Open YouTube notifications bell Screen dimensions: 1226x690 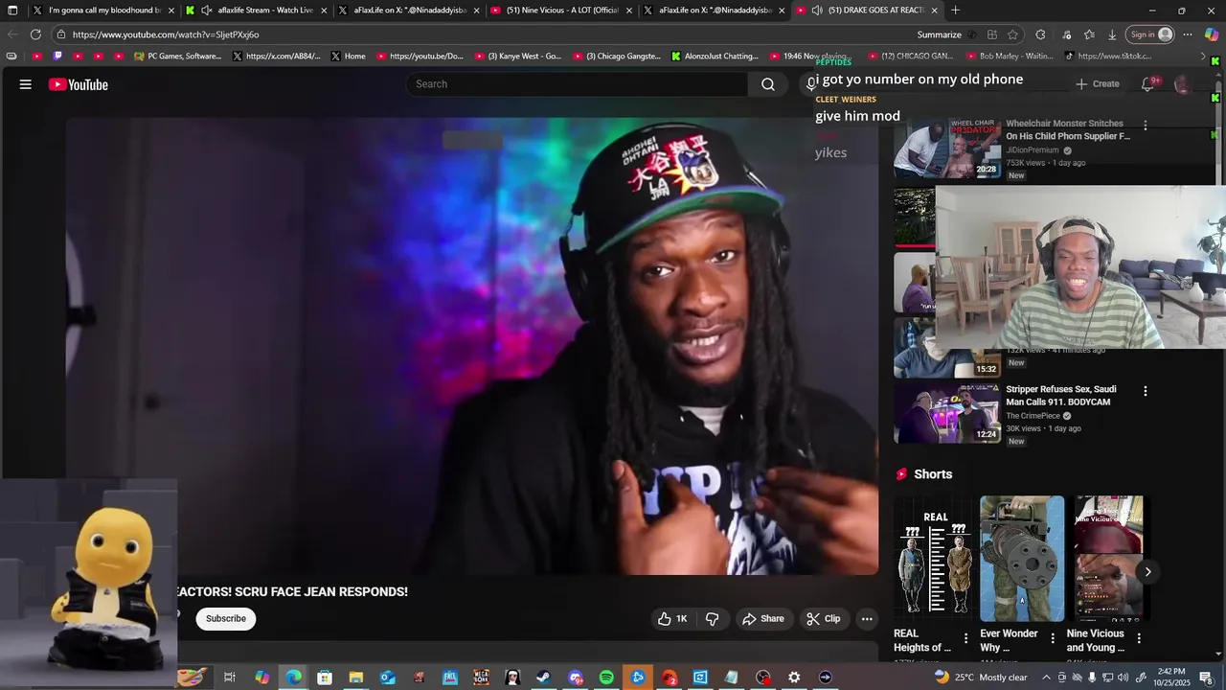(x=1147, y=84)
